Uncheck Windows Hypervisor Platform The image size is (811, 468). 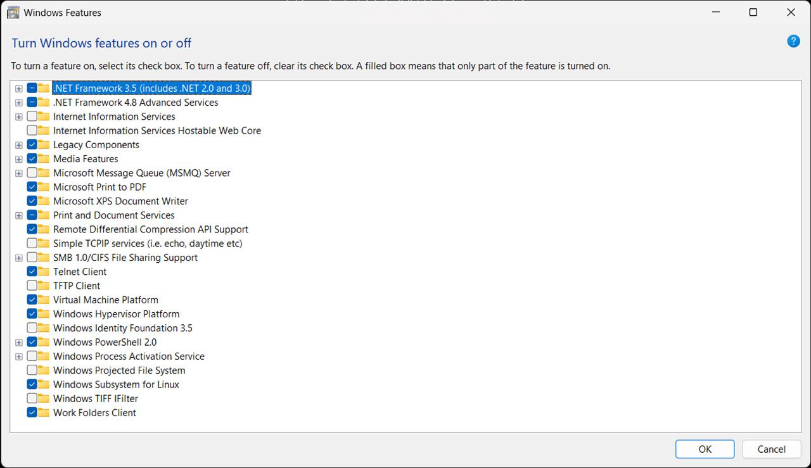pos(30,313)
